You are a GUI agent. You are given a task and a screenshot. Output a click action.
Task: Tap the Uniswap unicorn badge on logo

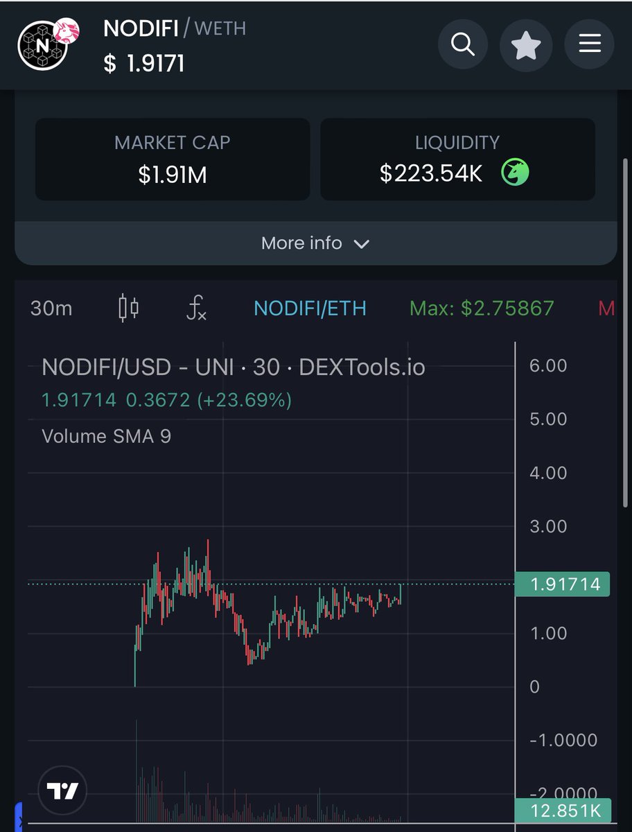pyautogui.click(x=67, y=30)
